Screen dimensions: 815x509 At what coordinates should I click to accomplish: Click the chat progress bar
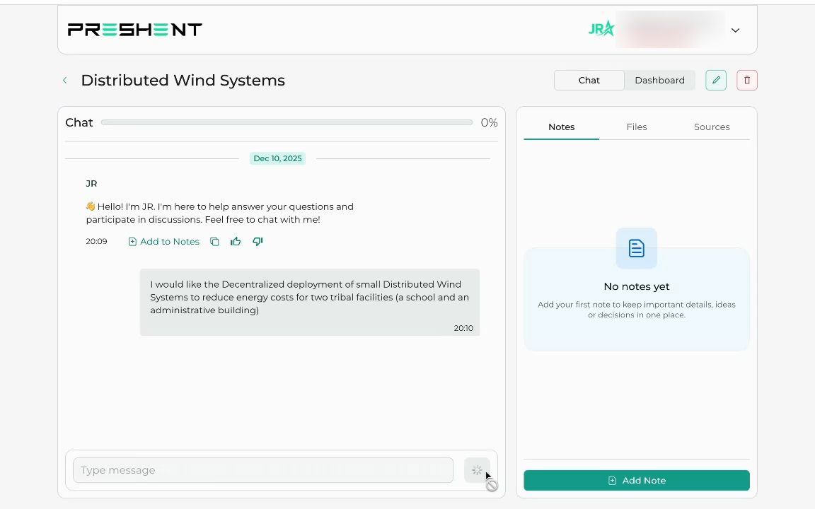point(287,122)
